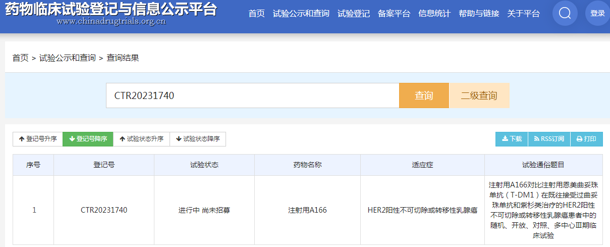Go to 首页 in top navigation
Viewport: 610px width, 247px height.
[256, 14]
